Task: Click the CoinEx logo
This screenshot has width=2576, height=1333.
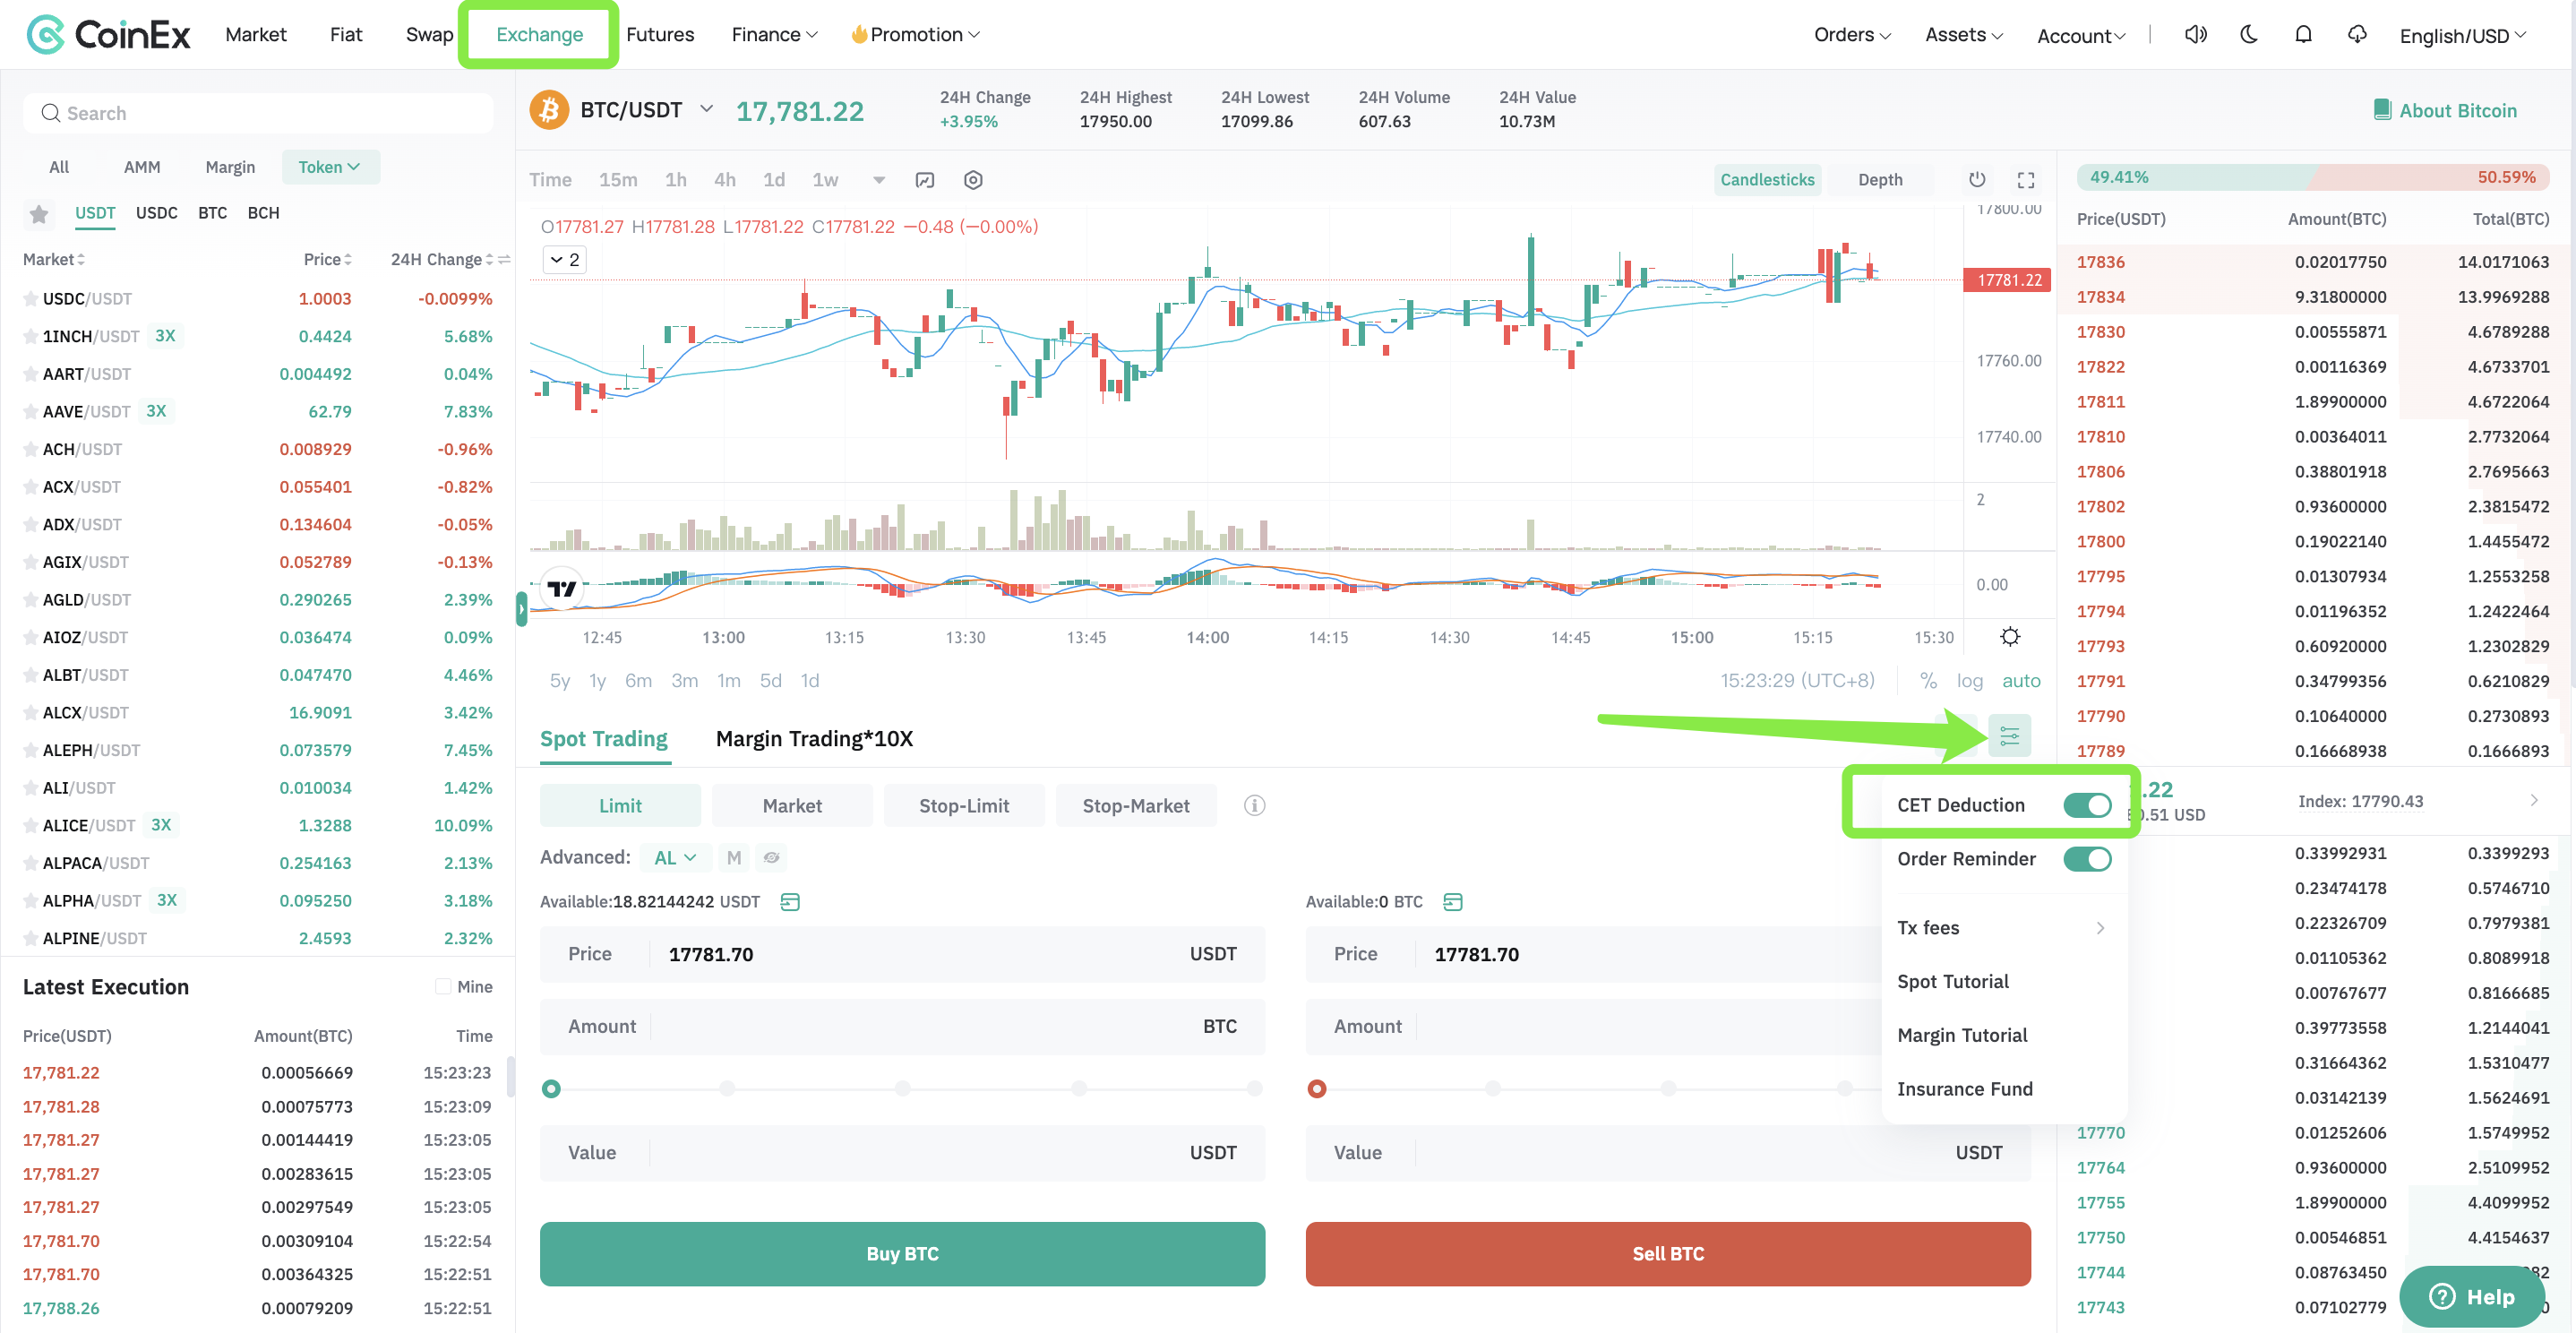Action: click(x=108, y=34)
